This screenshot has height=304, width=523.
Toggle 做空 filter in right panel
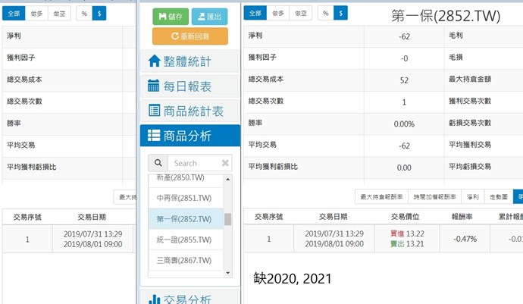(x=302, y=14)
